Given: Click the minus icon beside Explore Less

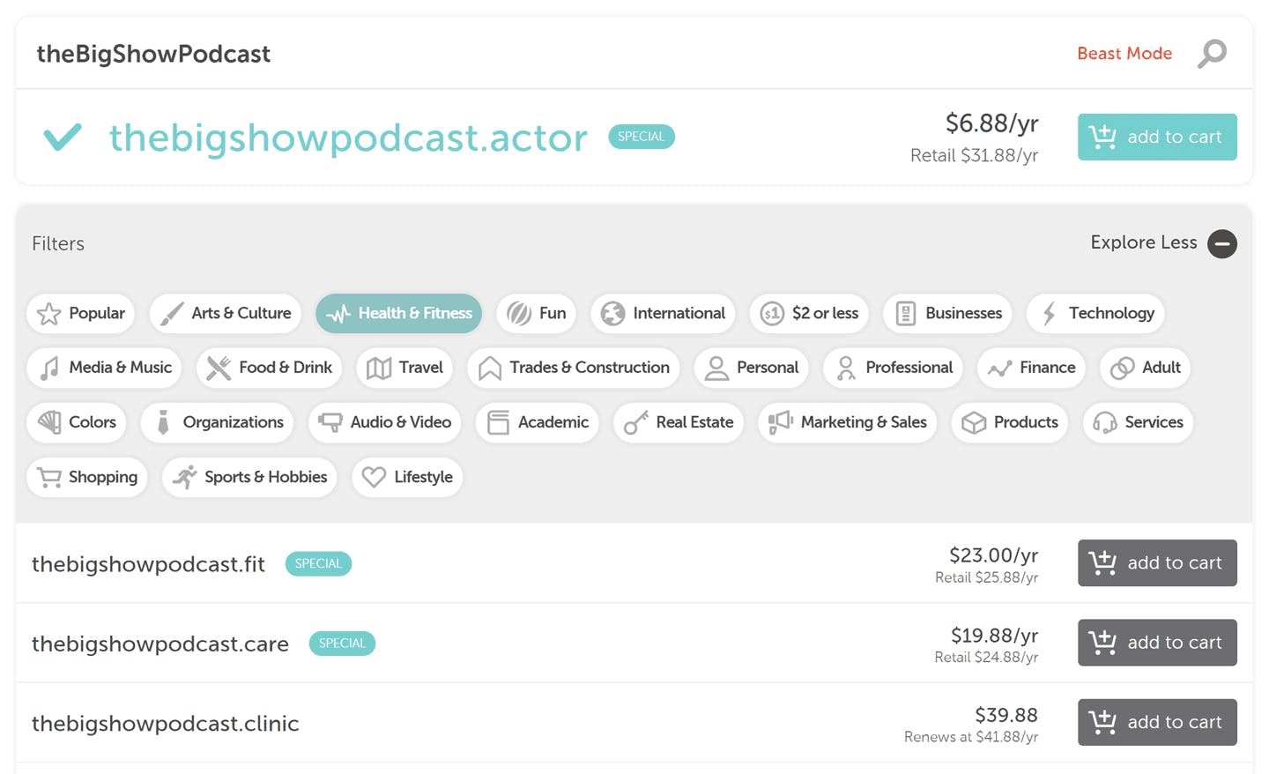Looking at the screenshot, I should click(x=1221, y=243).
